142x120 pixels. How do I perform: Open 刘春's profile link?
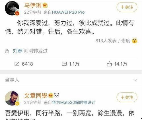(18, 51)
